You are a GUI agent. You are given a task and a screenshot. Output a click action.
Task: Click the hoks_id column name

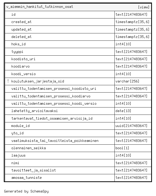[x=18, y=44]
